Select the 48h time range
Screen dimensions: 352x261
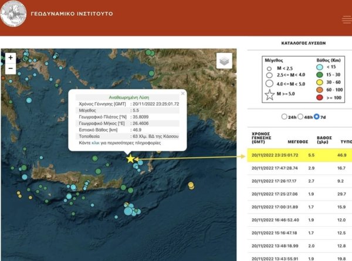point(302,116)
